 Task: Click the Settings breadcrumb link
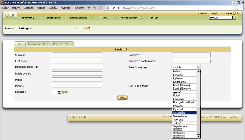click(x=24, y=29)
